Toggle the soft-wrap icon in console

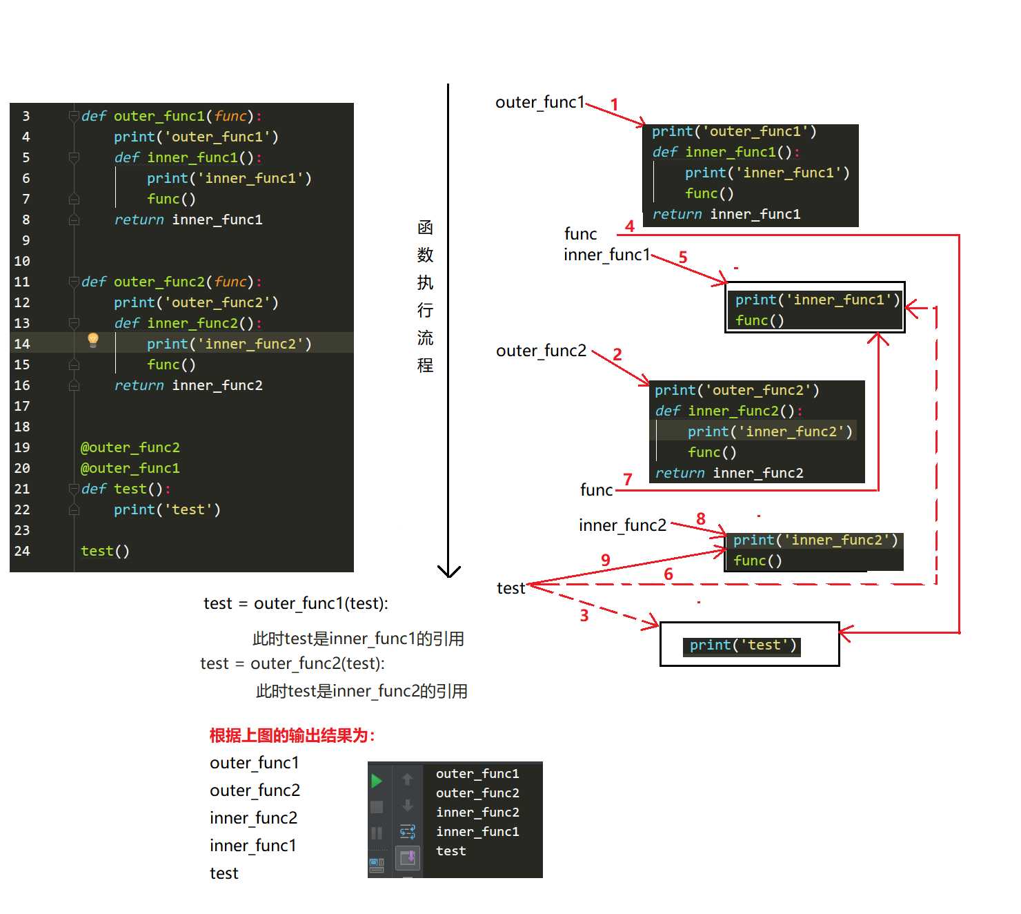pyautogui.click(x=408, y=832)
